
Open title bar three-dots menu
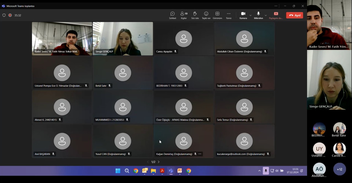pyautogui.click(x=276, y=6)
